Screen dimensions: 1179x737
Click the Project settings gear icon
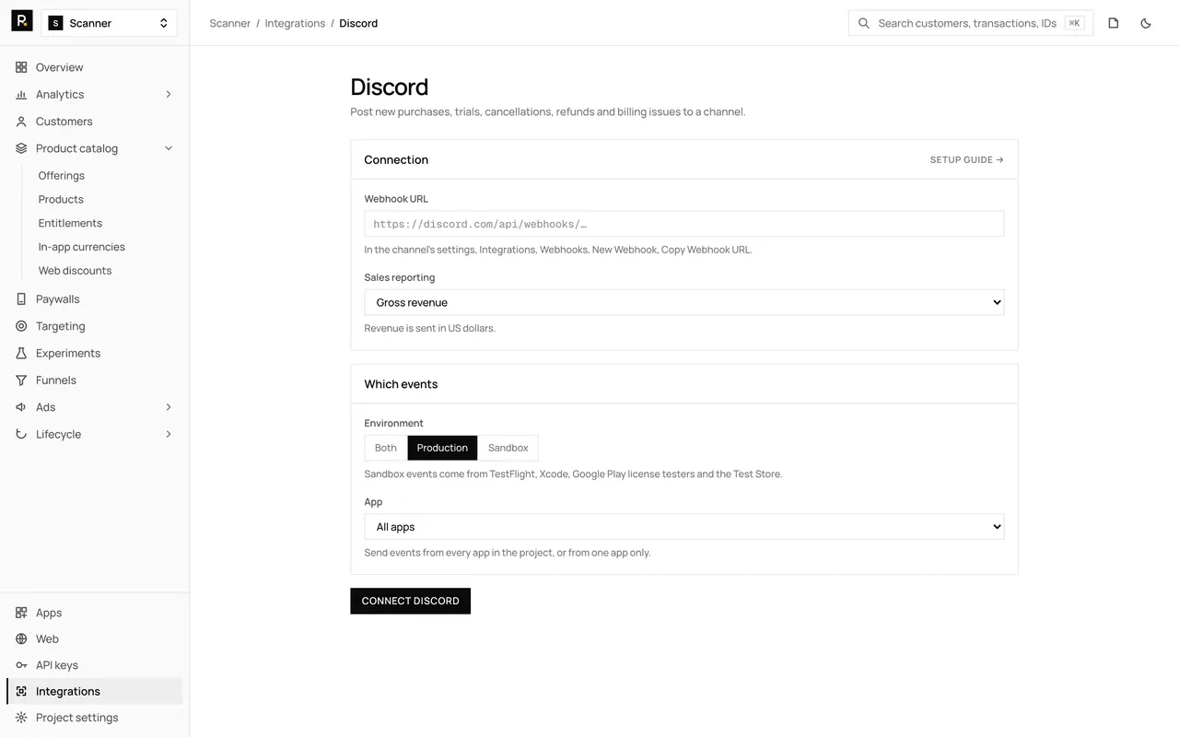click(21, 718)
